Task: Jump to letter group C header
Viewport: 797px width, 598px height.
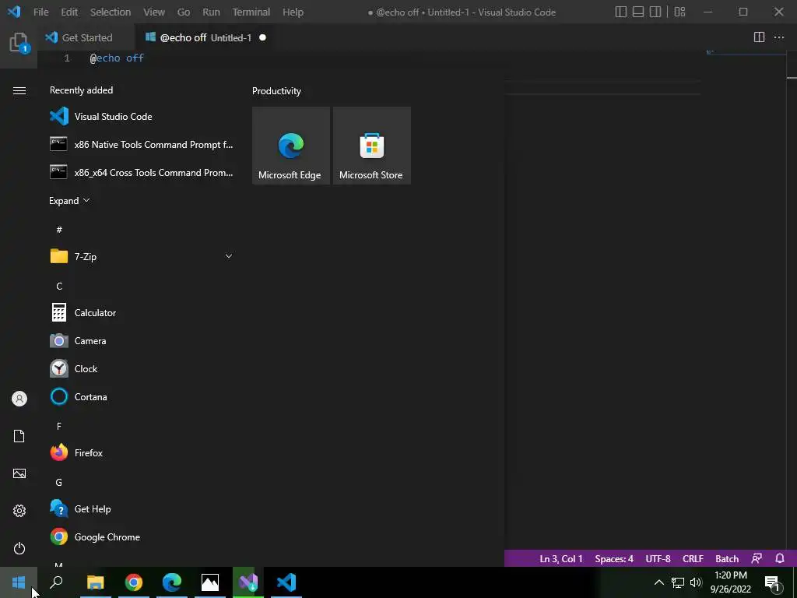Action: click(x=59, y=287)
